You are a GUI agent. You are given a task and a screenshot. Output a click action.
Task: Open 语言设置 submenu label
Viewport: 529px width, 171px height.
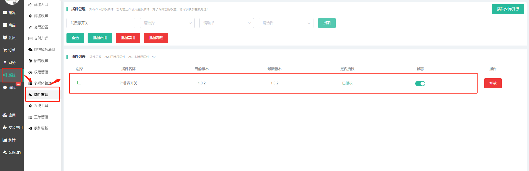point(41,61)
